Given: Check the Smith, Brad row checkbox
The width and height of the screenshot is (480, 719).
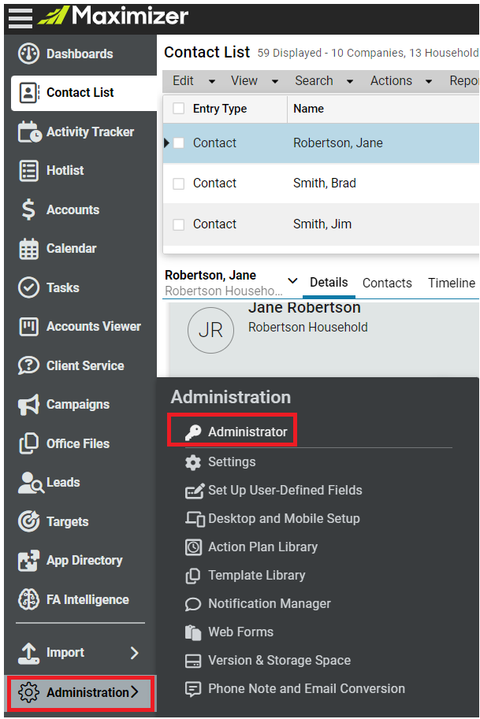Looking at the screenshot, I should [x=178, y=183].
